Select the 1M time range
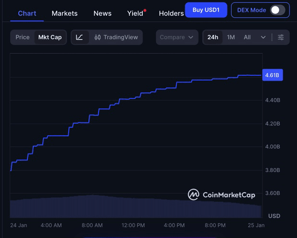The width and height of the screenshot is (297, 238). (231, 37)
